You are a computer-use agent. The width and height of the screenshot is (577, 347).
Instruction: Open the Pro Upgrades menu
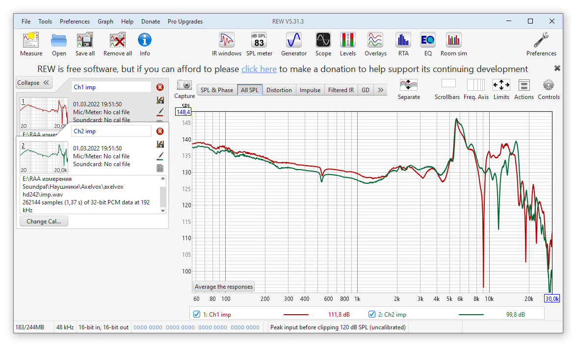tap(185, 22)
